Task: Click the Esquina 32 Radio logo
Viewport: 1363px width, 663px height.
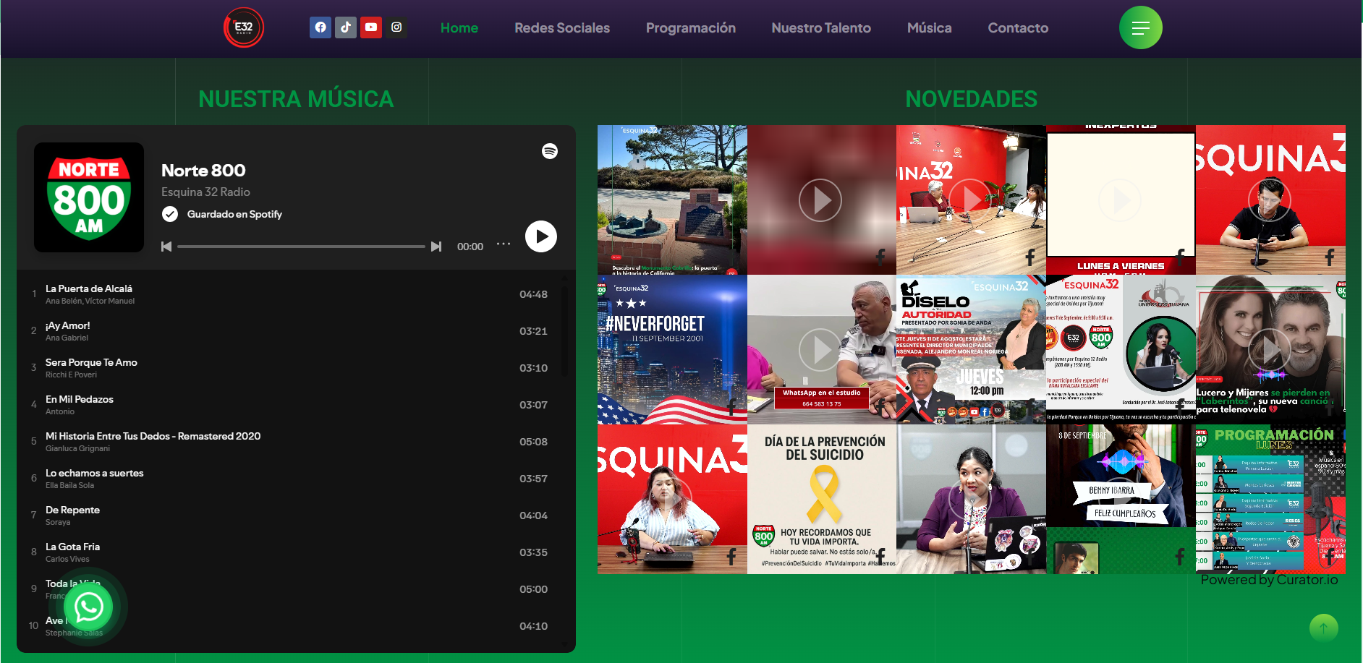Action: point(244,27)
